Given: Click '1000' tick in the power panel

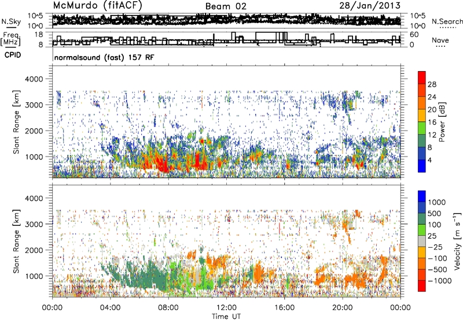Looking at the screenshot, I should pos(34,157).
